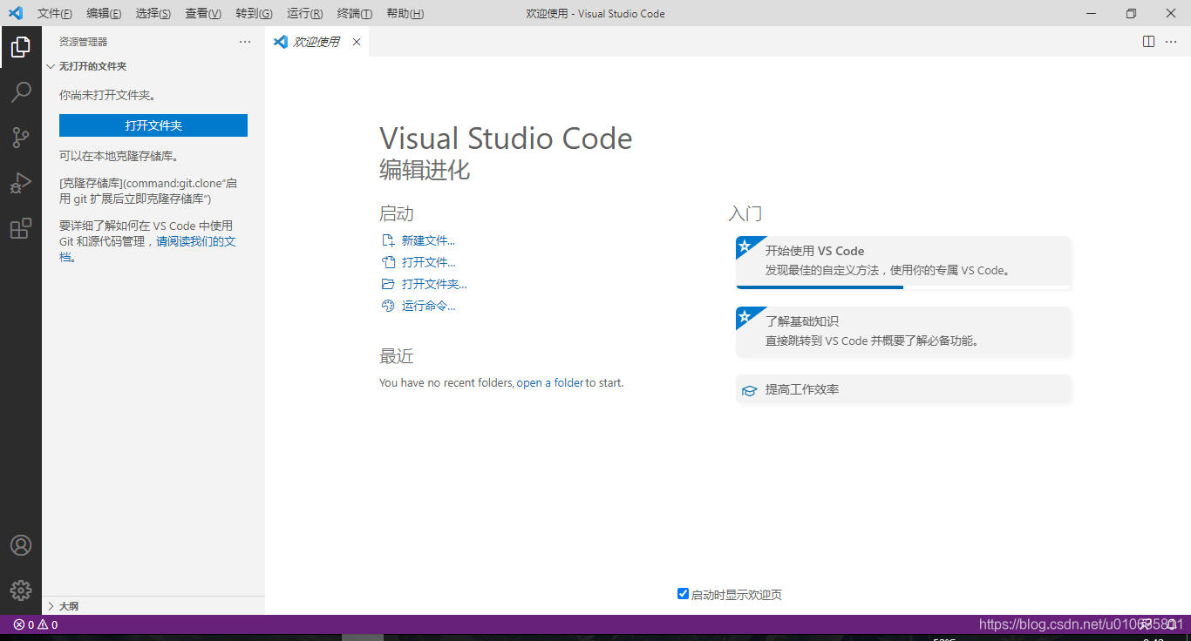This screenshot has width=1191, height=641.
Task: Minimize the VS Code window
Action: 1091,13
